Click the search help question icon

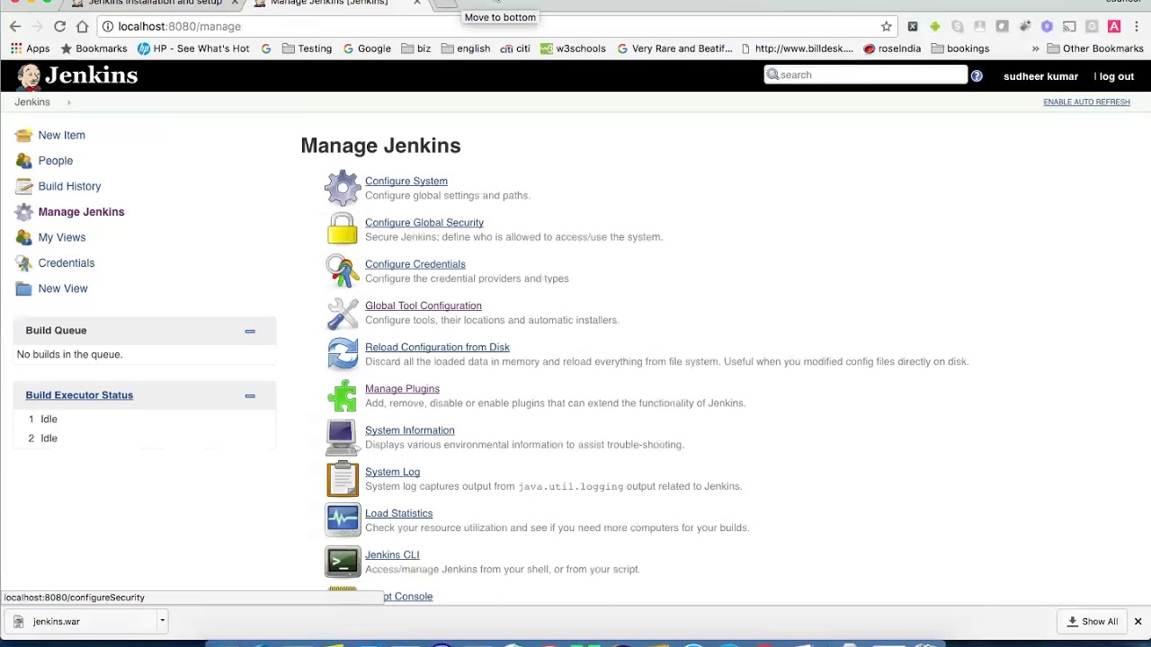[x=977, y=76]
